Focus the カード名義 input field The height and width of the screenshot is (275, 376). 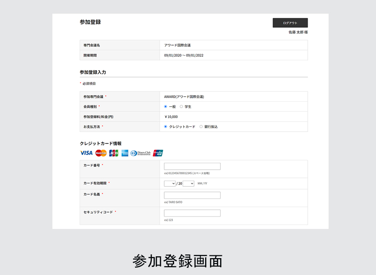[x=192, y=195]
